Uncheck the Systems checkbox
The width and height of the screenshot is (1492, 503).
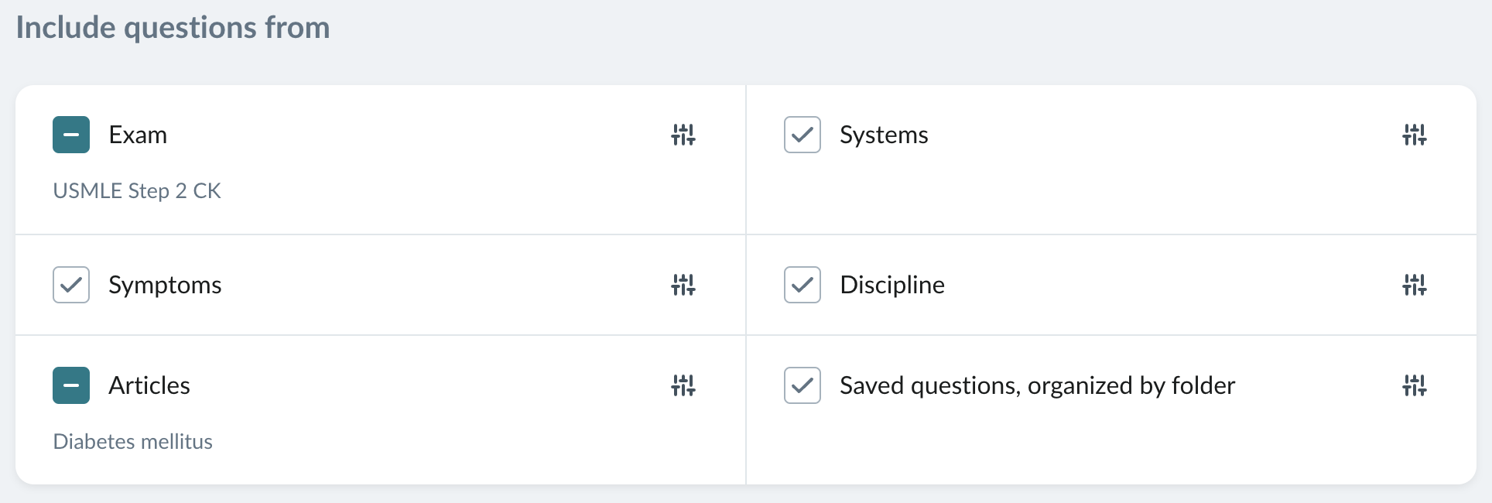[x=802, y=135]
